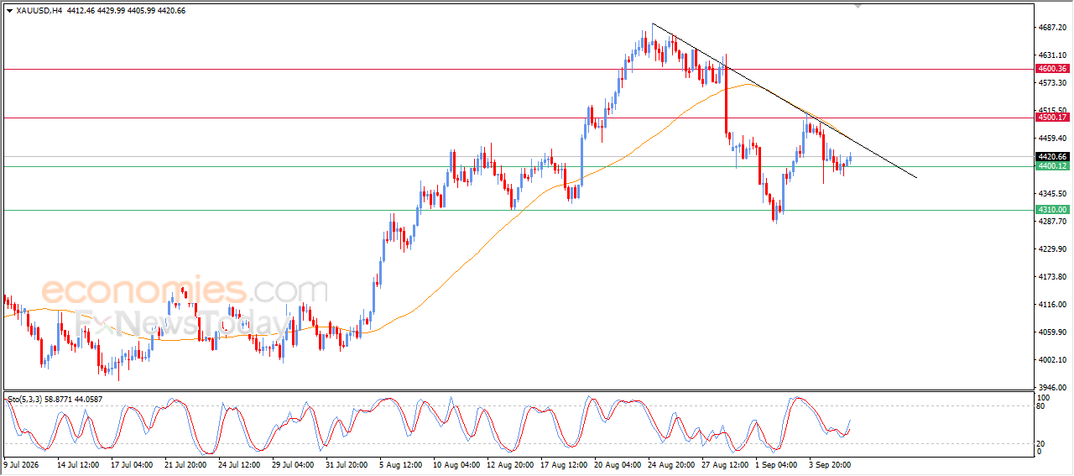Click the economies.com watermark logo
The image size is (1074, 476).
(185, 291)
